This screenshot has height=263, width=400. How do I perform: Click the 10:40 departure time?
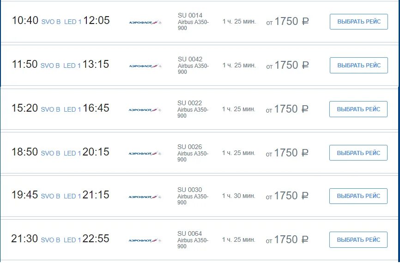tap(25, 20)
